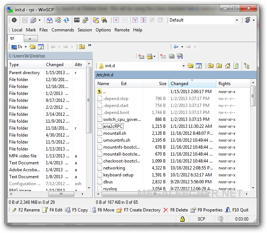This screenshot has height=233, width=267.
Task: Open the Options menu
Action: tap(103, 30)
